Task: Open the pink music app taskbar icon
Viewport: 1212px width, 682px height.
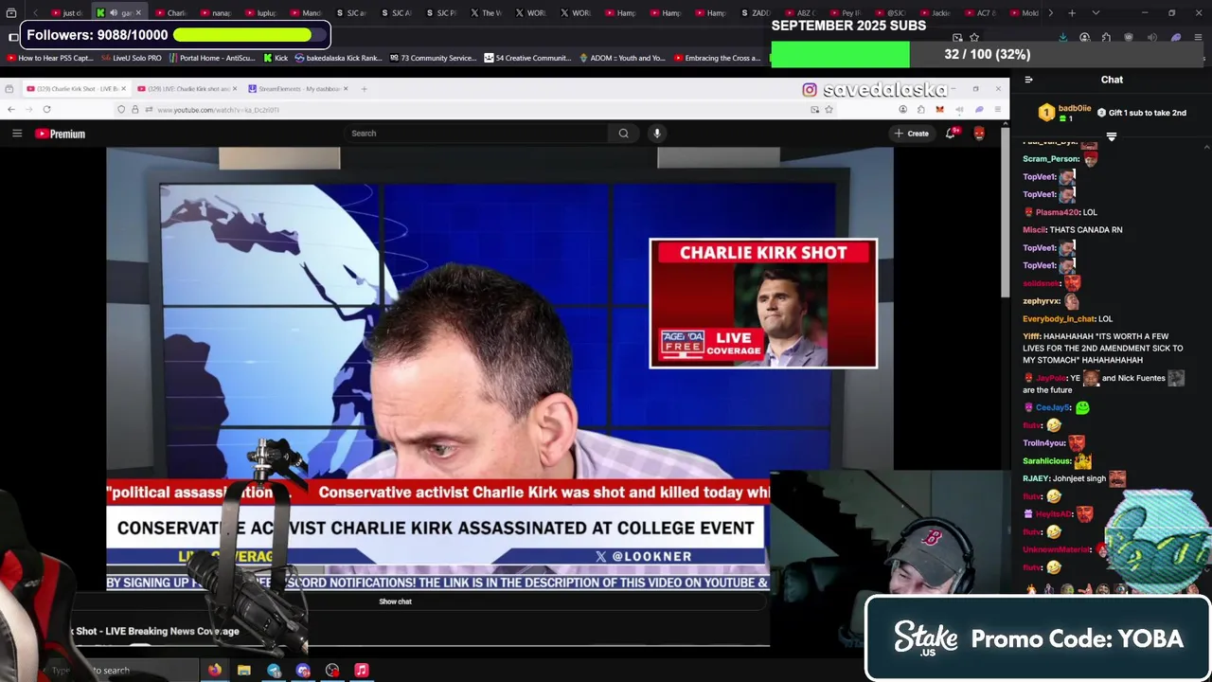Action: click(x=362, y=671)
